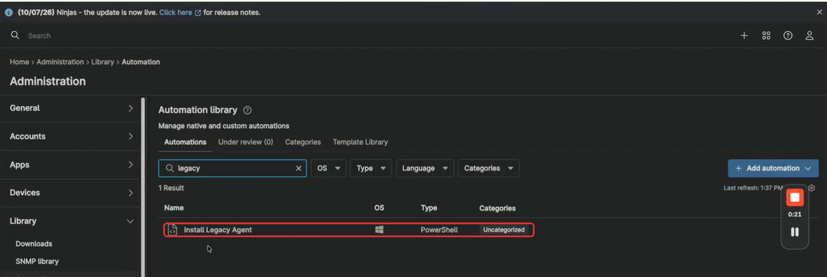Dismiss the update notification banner
This screenshot has height=277, width=827.
point(819,12)
